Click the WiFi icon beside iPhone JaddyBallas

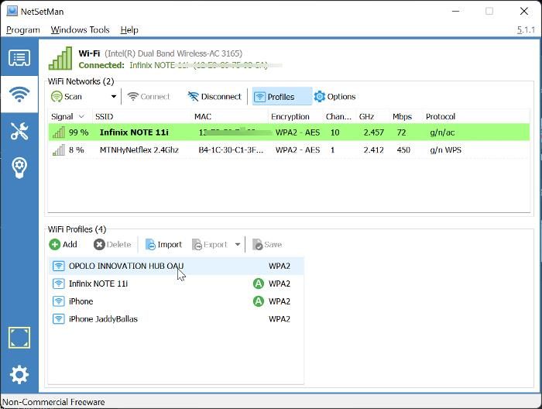pos(58,319)
